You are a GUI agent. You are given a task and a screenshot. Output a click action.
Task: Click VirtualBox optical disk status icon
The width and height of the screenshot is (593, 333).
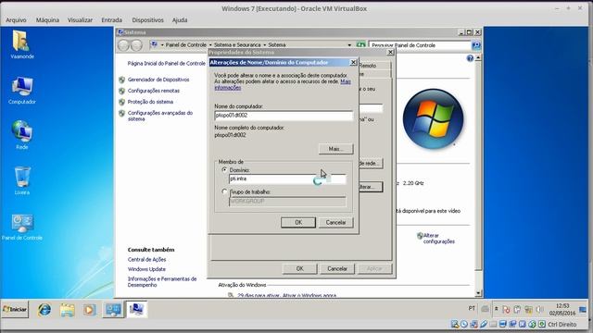click(x=464, y=325)
